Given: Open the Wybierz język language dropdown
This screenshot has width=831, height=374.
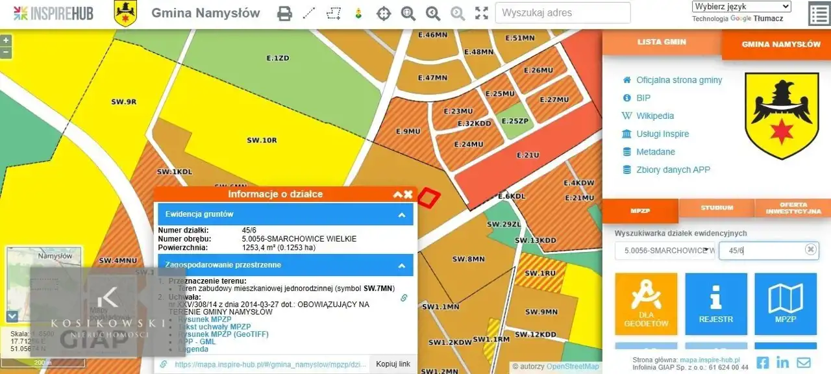Looking at the screenshot, I should coord(741,6).
